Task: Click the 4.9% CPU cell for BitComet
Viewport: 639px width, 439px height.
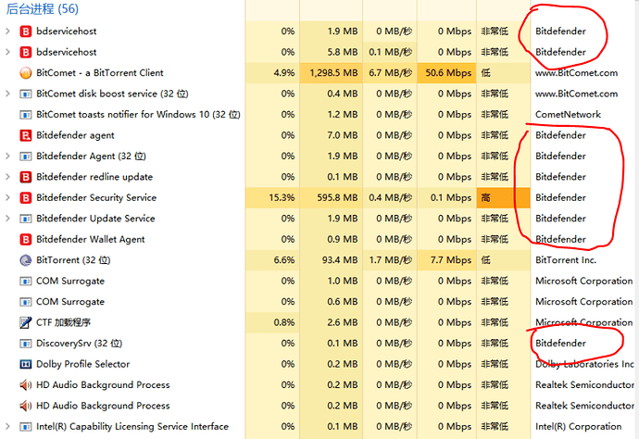Action: click(x=272, y=73)
